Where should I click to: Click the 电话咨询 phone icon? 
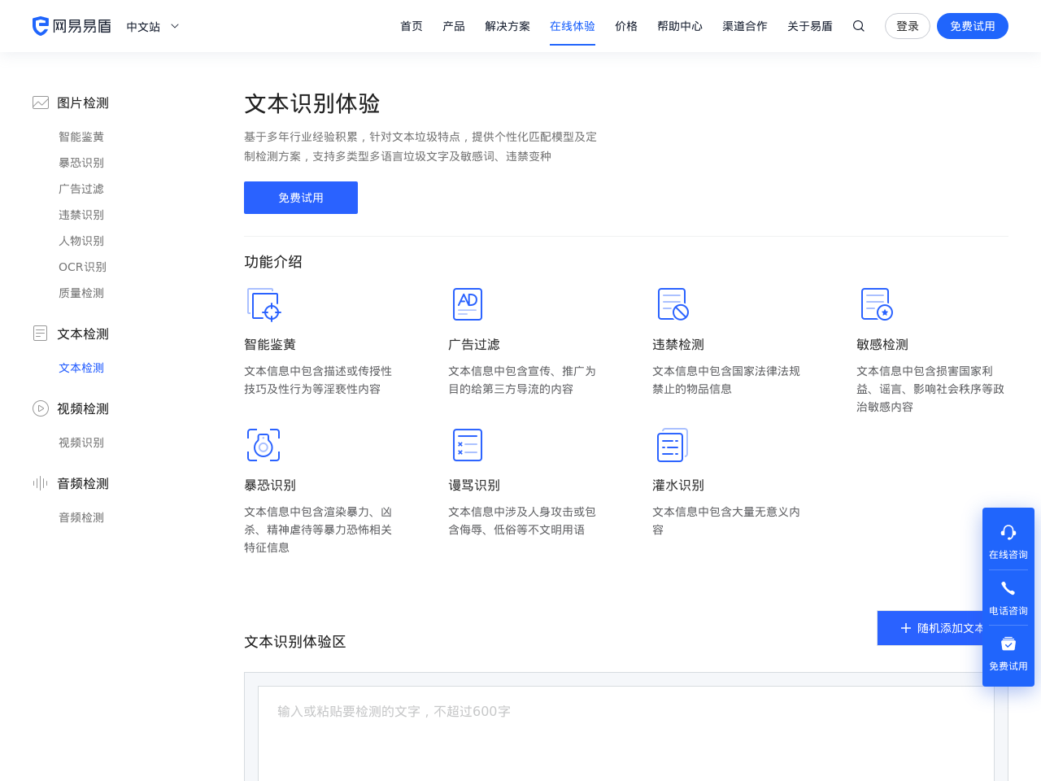(x=1008, y=588)
